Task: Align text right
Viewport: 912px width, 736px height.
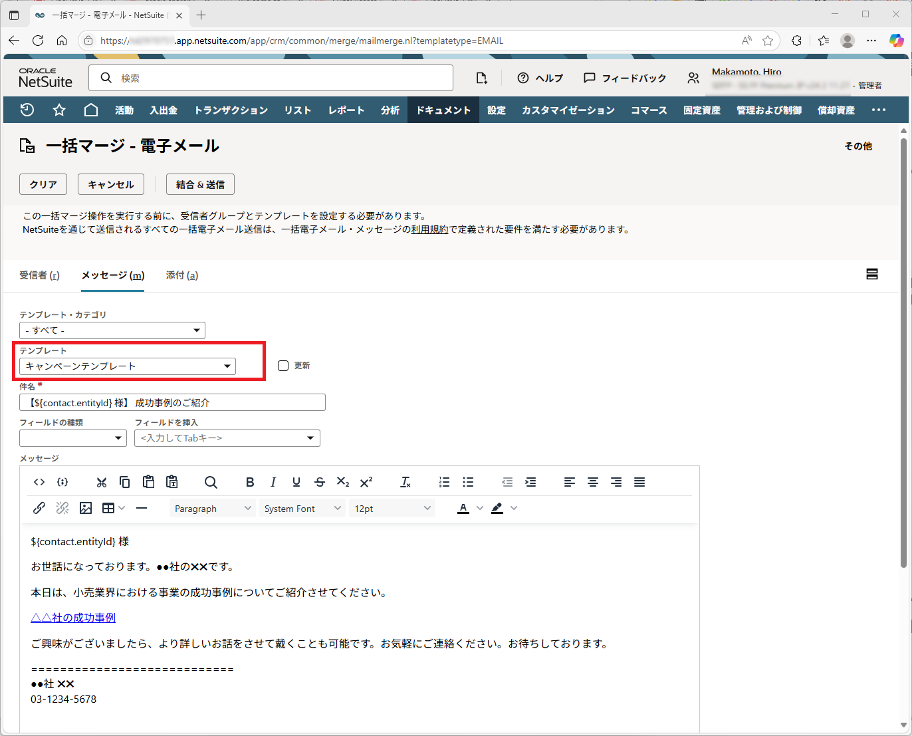Action: point(616,482)
